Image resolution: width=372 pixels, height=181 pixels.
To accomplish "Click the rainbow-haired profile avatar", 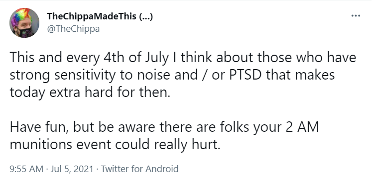I will tap(24, 23).
